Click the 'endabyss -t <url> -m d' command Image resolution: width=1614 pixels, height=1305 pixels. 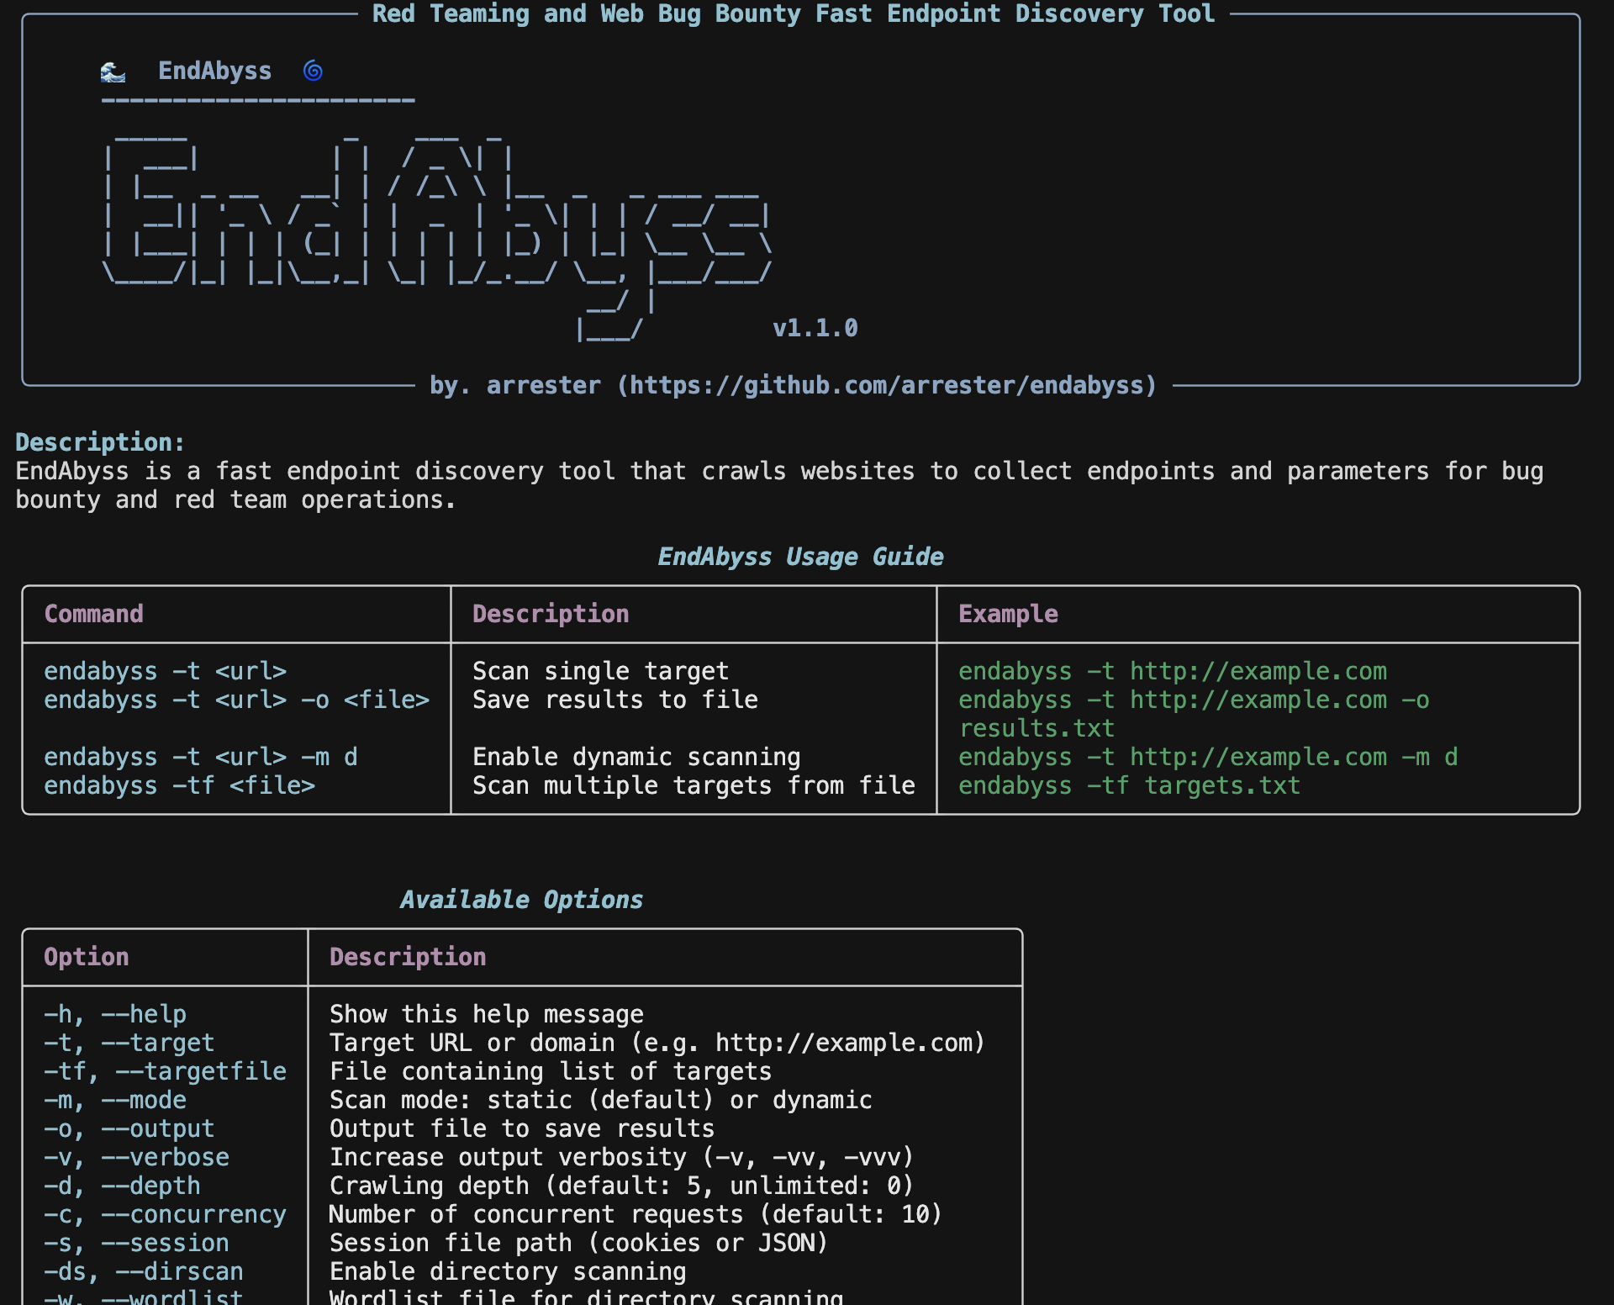[x=200, y=757]
